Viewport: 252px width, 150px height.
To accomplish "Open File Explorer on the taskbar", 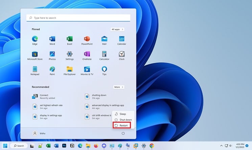I will pos(88,146).
